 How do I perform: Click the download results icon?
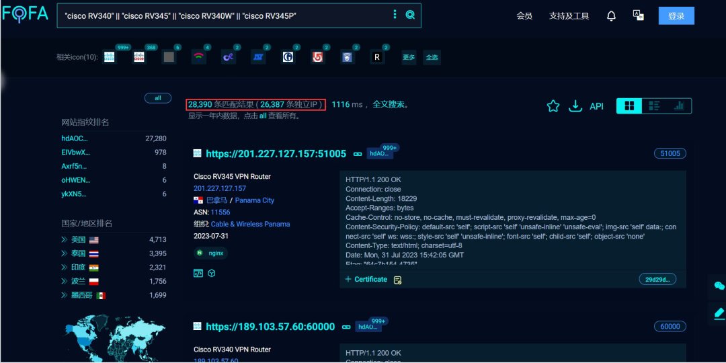(x=575, y=106)
